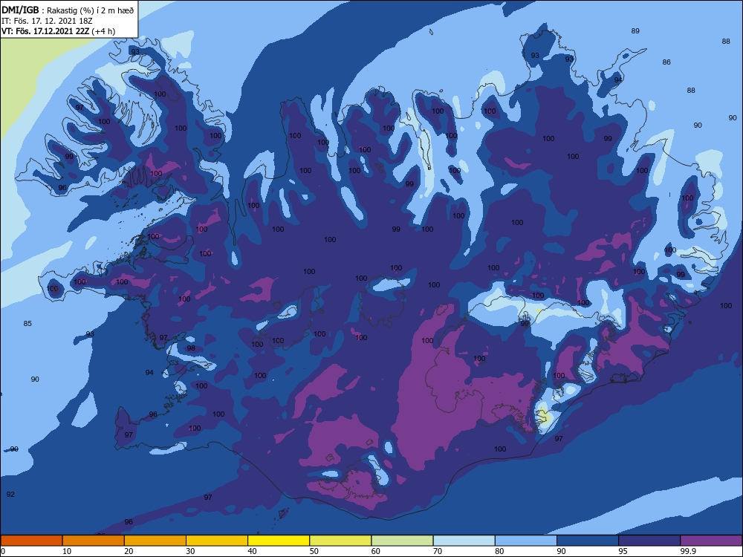Viewport: 743px width, 557px height.
Task: Click the legend tick label '30'
Action: click(x=190, y=551)
